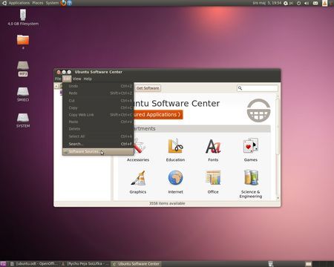Click the Featured Applications button

[x=158, y=115]
